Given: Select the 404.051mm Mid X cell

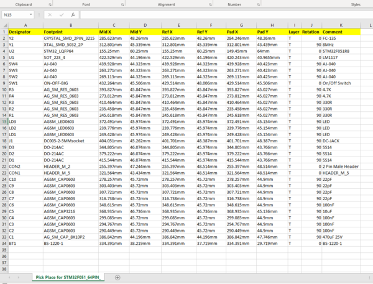Looking at the screenshot, I should pyautogui.click(x=114, y=141).
